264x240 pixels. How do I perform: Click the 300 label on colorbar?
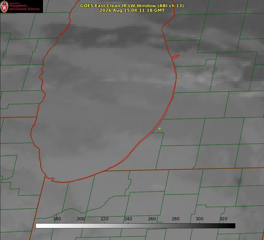pyautogui.click(x=200, y=219)
